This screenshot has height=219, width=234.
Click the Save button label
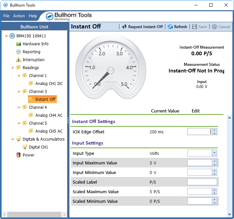[x=203, y=27]
